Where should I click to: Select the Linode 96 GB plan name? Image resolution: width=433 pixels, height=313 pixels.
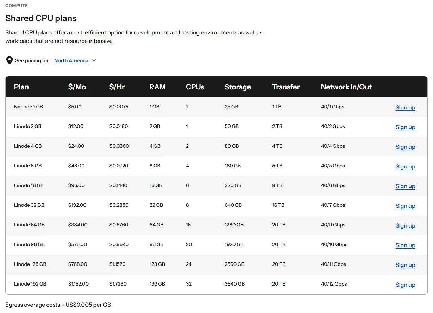point(30,244)
